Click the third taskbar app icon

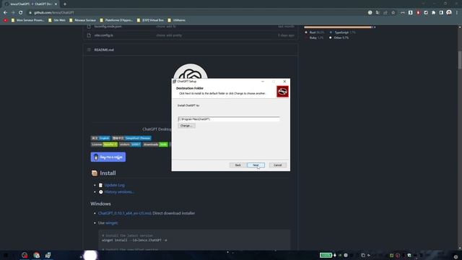pos(48,255)
